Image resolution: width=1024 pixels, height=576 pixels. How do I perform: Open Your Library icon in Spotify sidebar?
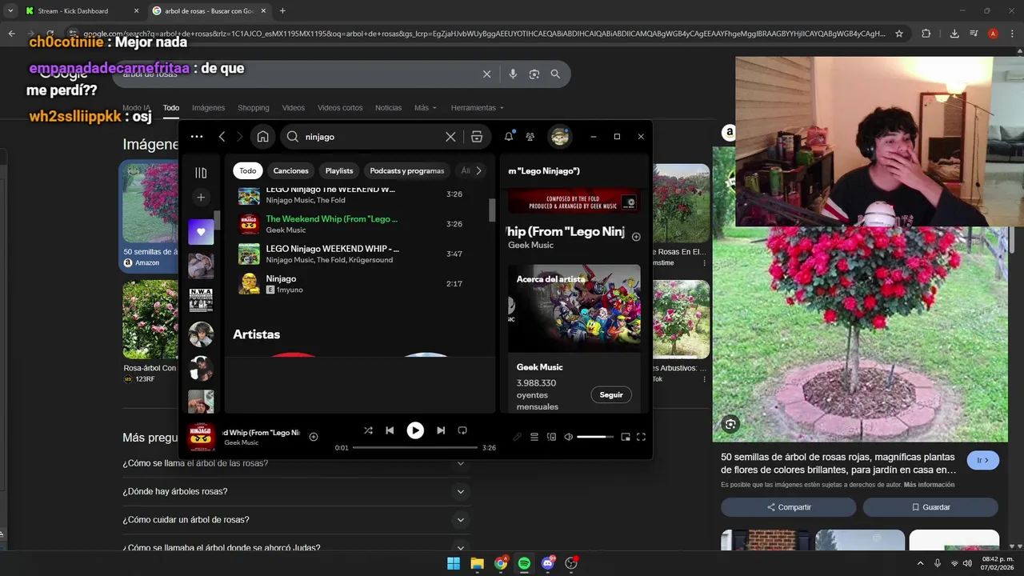(x=201, y=173)
